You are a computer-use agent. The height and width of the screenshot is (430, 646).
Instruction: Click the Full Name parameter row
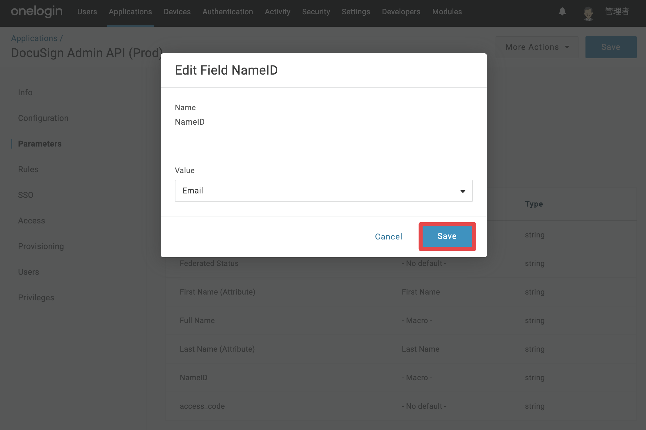pos(401,320)
